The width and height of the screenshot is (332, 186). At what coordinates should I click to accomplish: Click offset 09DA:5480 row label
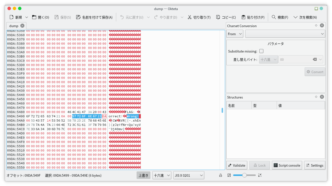coord(16,112)
